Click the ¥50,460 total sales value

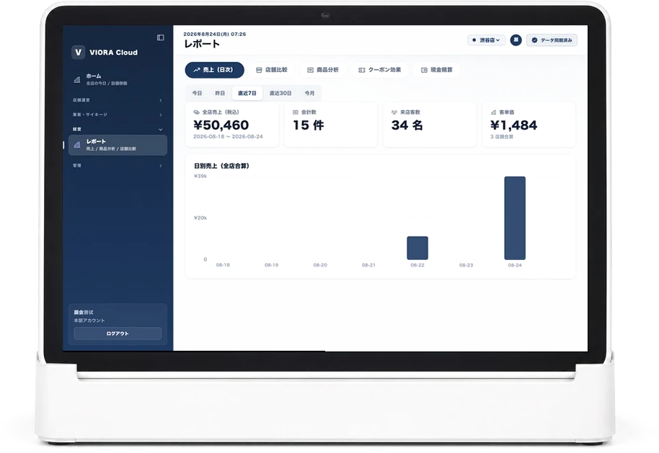coord(221,125)
